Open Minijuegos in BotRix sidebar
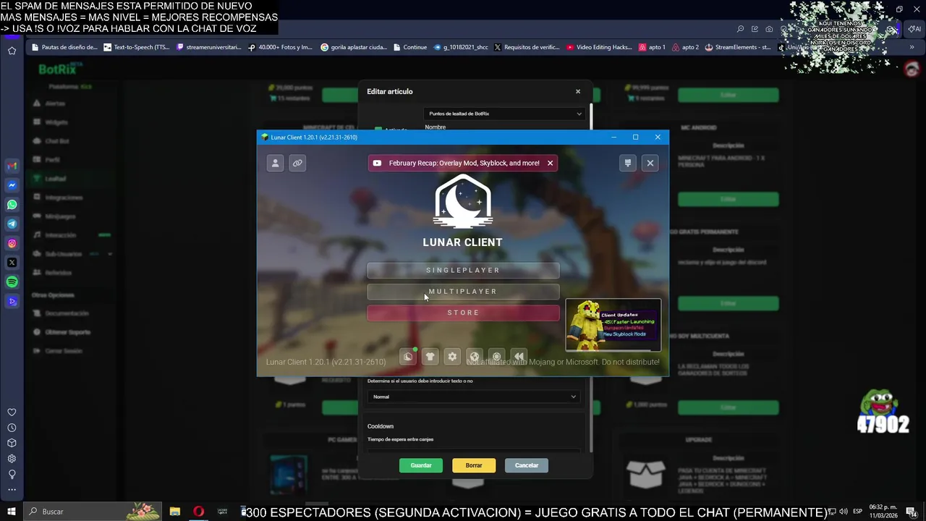Image resolution: width=926 pixels, height=521 pixels. (60, 216)
